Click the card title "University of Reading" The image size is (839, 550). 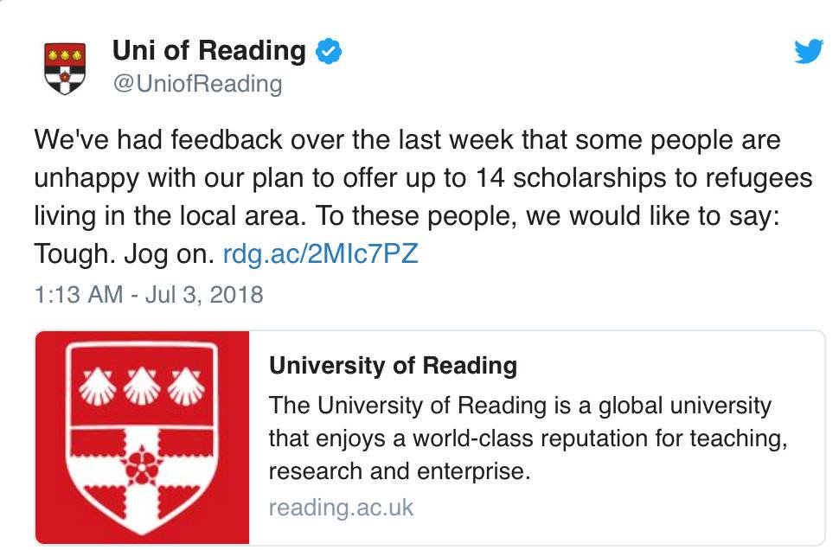point(394,366)
